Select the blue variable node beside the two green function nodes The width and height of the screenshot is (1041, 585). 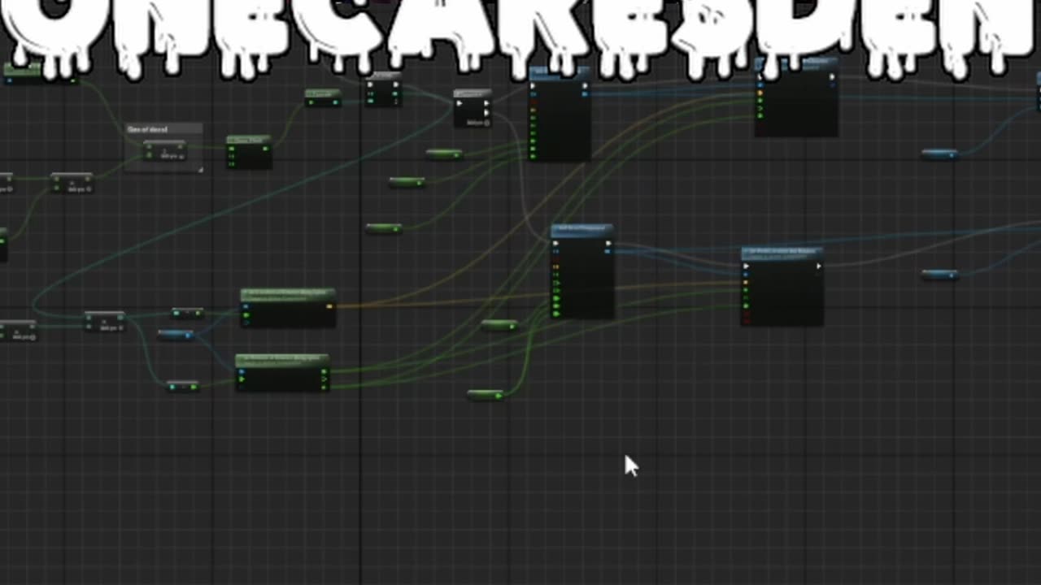pyautogui.click(x=176, y=334)
